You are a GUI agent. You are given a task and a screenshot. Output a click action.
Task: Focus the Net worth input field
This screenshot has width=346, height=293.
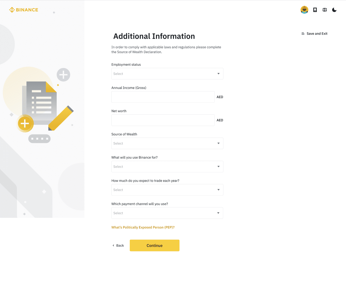point(163,120)
